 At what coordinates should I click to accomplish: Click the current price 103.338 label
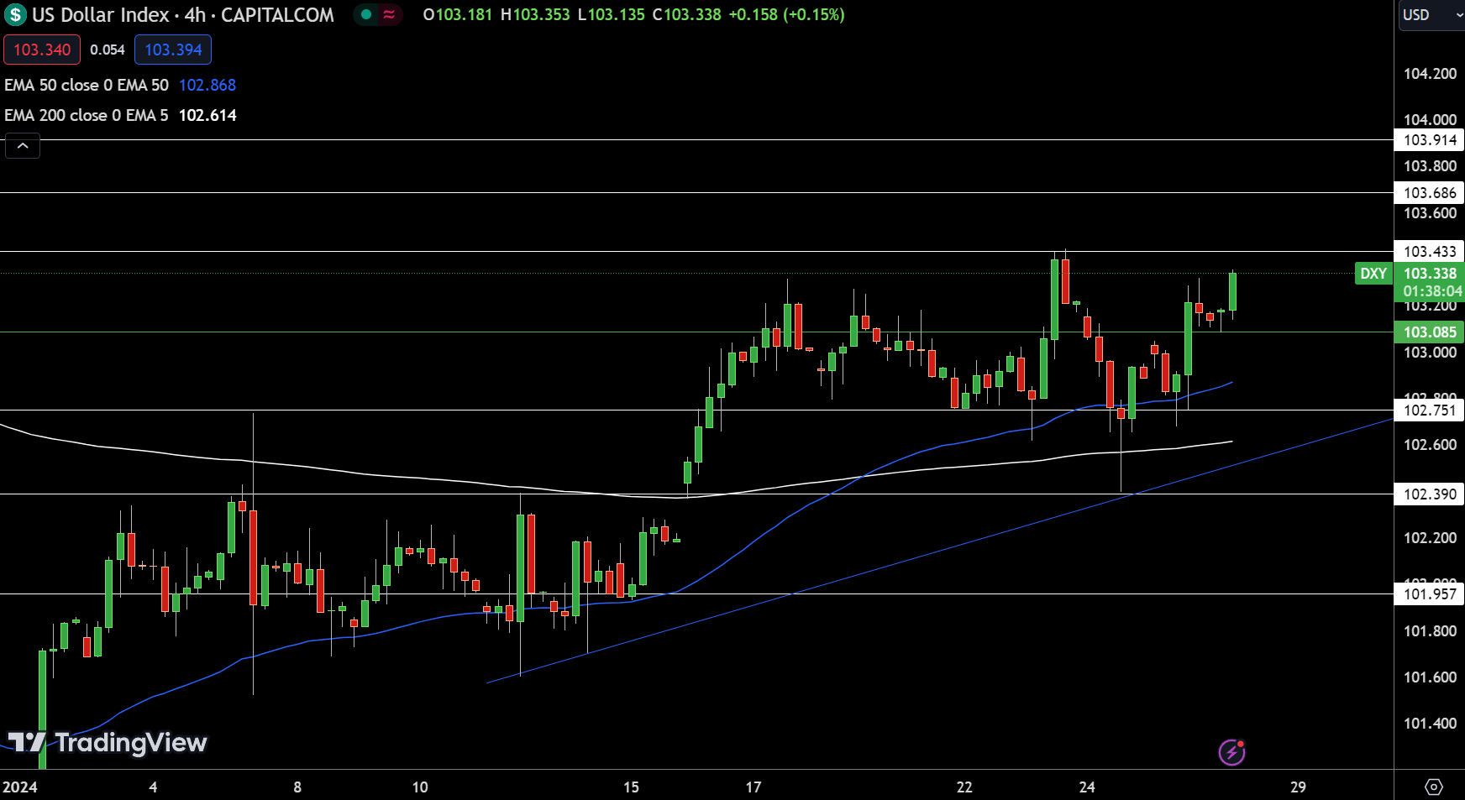point(1430,273)
